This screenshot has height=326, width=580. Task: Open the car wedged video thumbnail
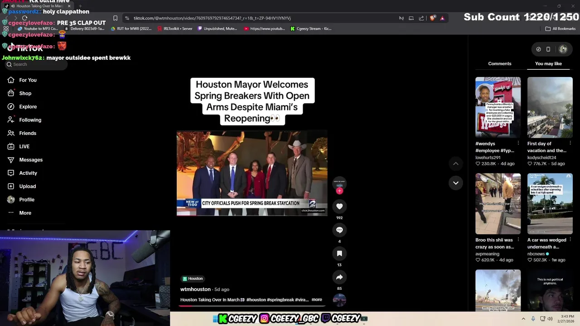550,204
